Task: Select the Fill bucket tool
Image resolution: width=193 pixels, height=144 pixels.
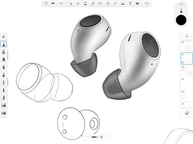Action: click(85, 3)
